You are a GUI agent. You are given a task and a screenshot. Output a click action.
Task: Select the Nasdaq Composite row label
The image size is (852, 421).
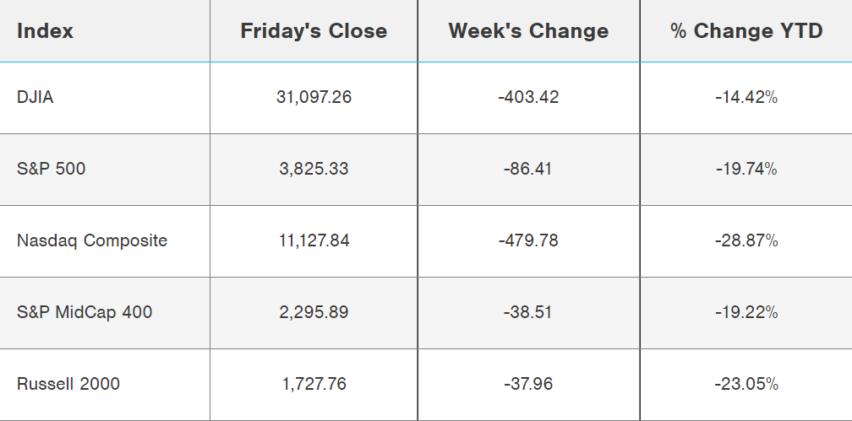[92, 240]
